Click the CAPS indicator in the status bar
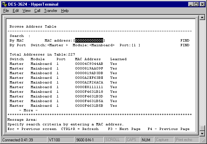This screenshot has width=207, height=144. point(133,140)
